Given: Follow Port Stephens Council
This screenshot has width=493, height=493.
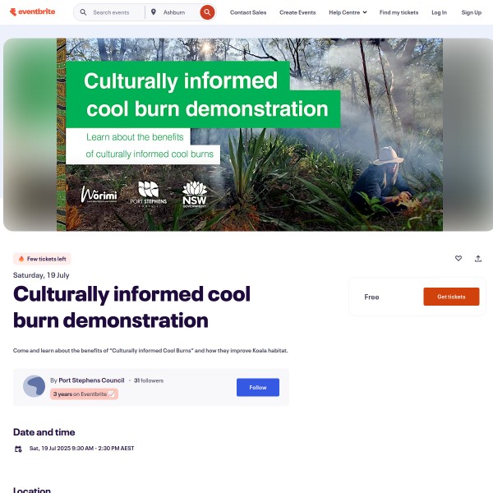Looking at the screenshot, I should click(x=258, y=387).
